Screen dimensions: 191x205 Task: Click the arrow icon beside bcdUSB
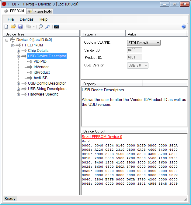click(30, 78)
